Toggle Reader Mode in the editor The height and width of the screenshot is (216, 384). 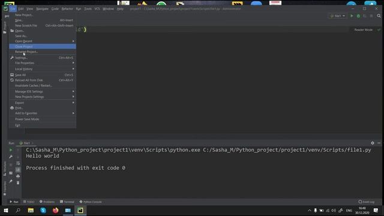(364, 30)
